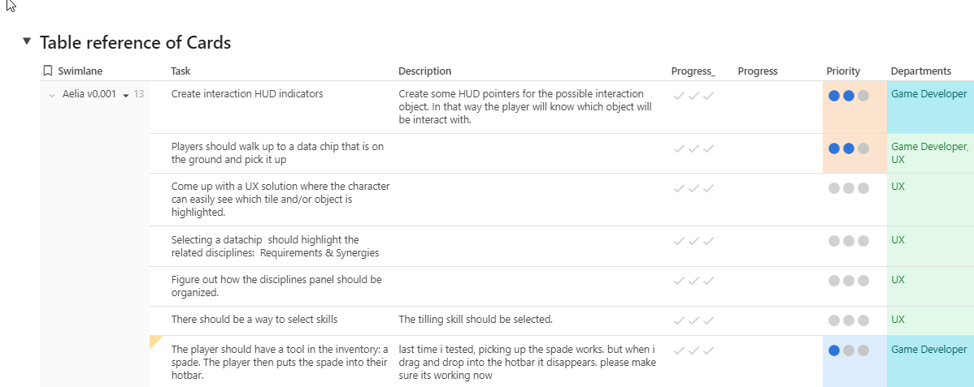Viewport: 974px width, 387px height.
Task: Click the first priority dot on UX solution row
Action: [x=834, y=188]
